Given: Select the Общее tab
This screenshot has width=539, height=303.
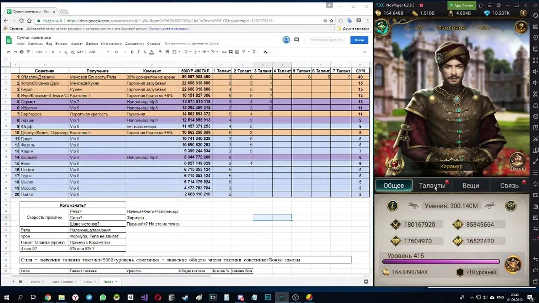Looking at the screenshot, I should pyautogui.click(x=394, y=186).
